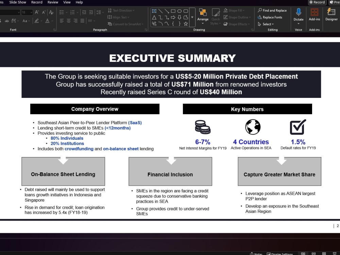
Task: Click the Decrease Font Size icon
Action: (44, 12)
